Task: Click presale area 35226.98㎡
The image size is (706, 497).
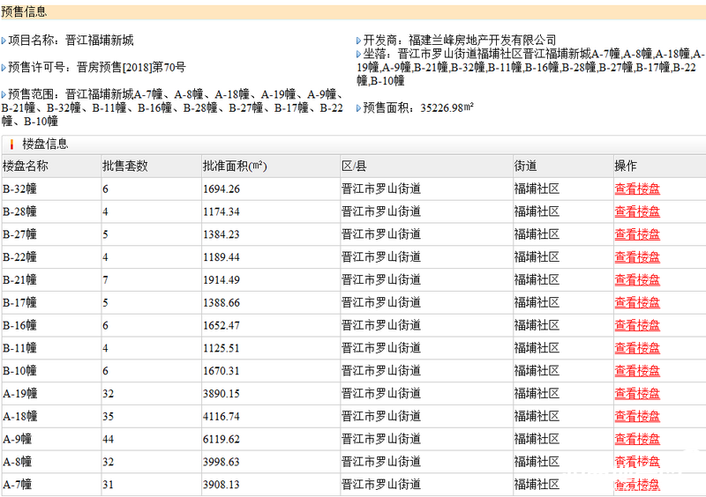Action: 447,108
